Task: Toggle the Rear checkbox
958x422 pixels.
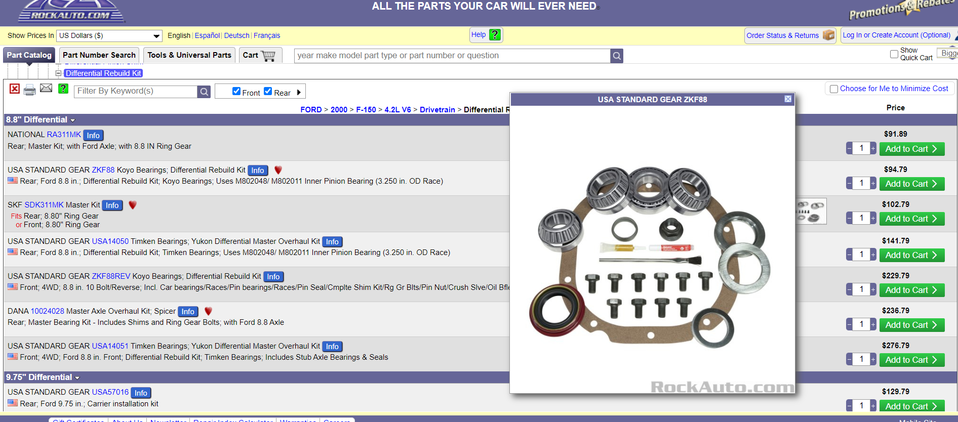Action: 268,91
